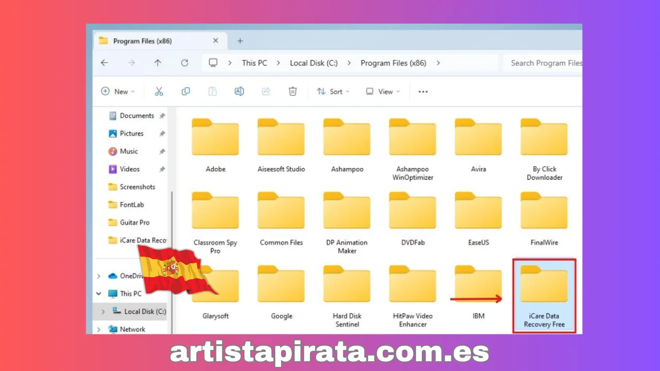The height and width of the screenshot is (371, 660).
Task: Open the Sort dropdown menu
Action: pos(333,92)
